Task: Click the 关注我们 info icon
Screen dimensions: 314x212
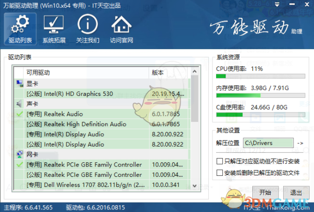Action: [87, 29]
